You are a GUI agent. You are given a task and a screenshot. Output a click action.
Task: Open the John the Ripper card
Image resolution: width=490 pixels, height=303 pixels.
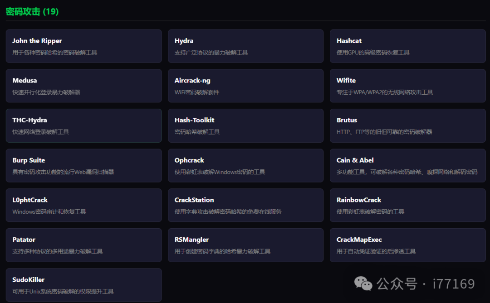coord(84,46)
